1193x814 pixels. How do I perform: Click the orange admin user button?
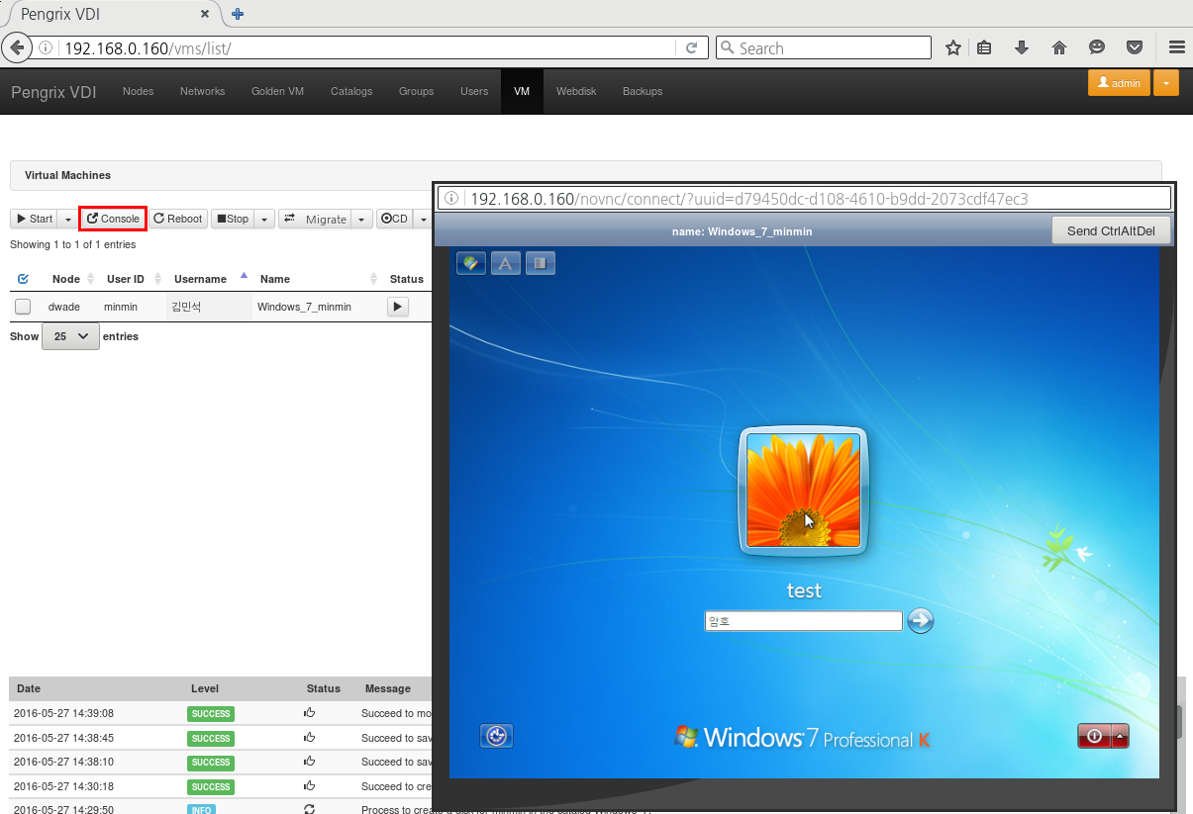point(1120,83)
